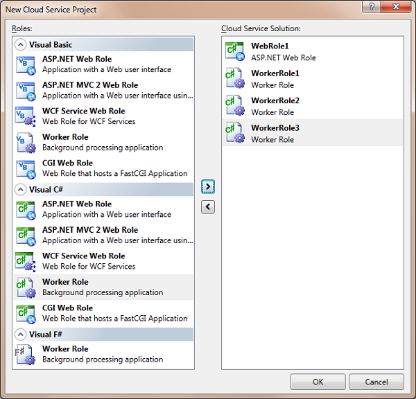Click the WorkerRole2 icon in the solution list
Viewport: 416px width, 399px height.
(235, 106)
